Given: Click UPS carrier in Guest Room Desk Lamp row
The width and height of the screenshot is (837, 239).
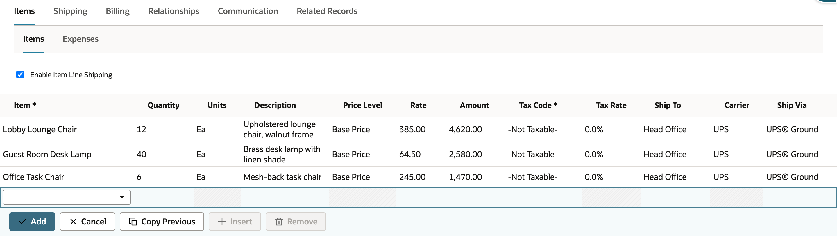Looking at the screenshot, I should point(721,154).
